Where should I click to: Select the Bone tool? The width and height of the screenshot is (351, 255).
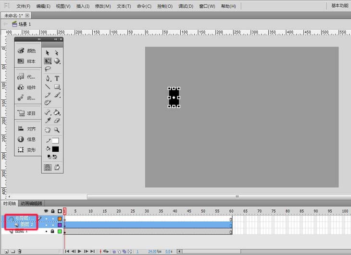tap(48, 112)
